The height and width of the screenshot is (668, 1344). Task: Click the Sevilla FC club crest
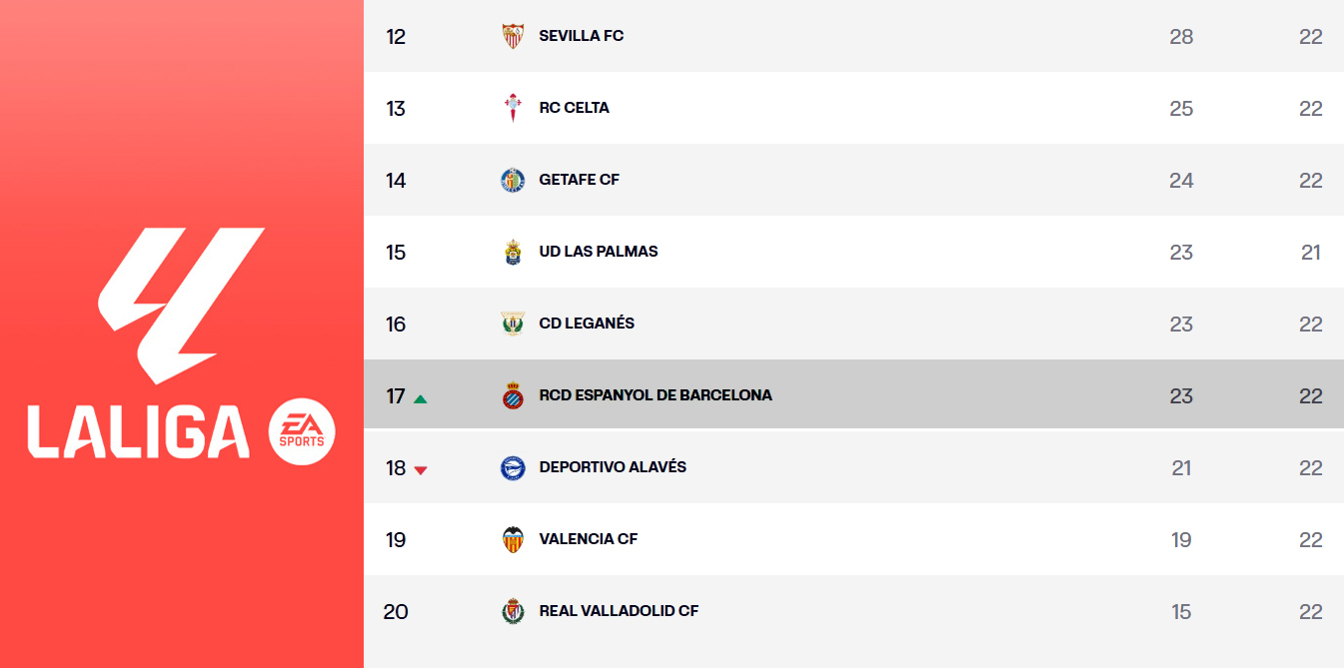[x=513, y=36]
